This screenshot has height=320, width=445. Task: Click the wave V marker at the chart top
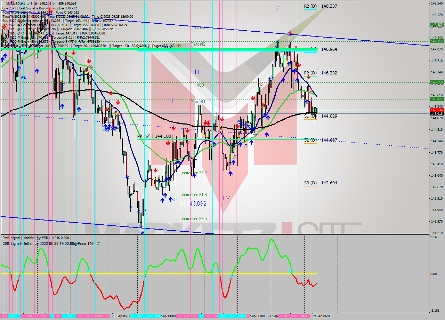click(x=276, y=8)
